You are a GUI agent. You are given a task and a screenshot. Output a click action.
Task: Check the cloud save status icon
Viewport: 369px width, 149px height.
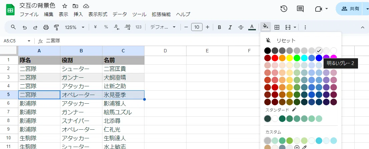pyautogui.click(x=86, y=6)
